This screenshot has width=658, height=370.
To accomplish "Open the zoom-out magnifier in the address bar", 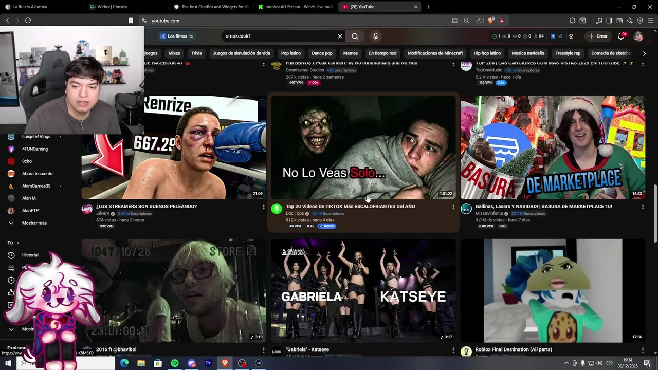I will (466, 21).
